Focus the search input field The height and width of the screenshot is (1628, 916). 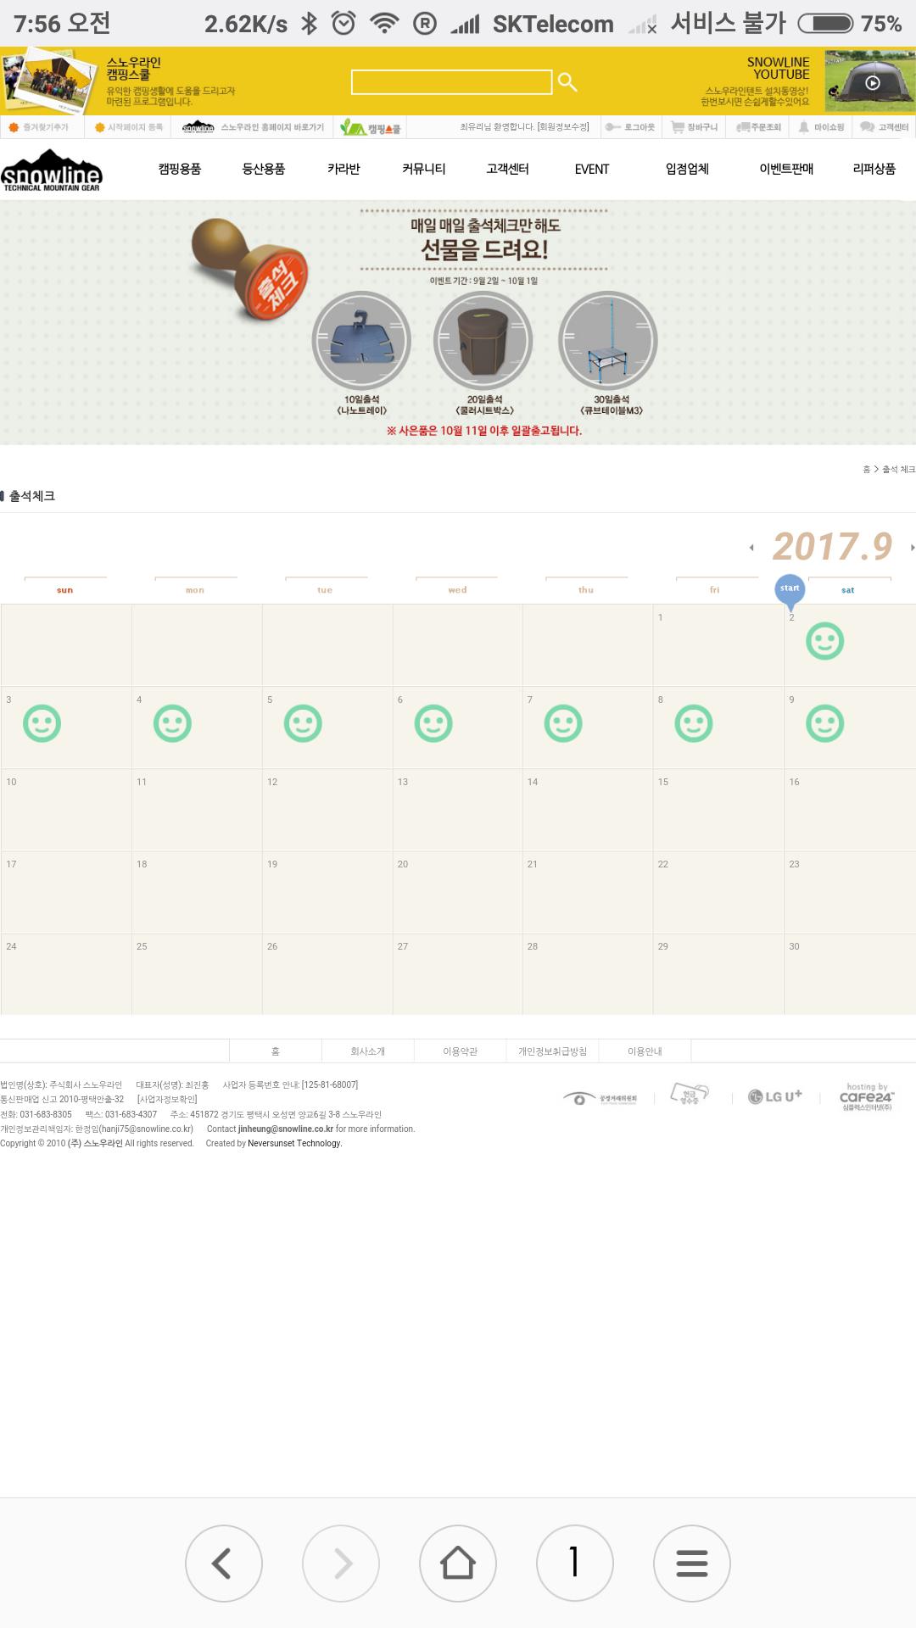pyautogui.click(x=451, y=82)
